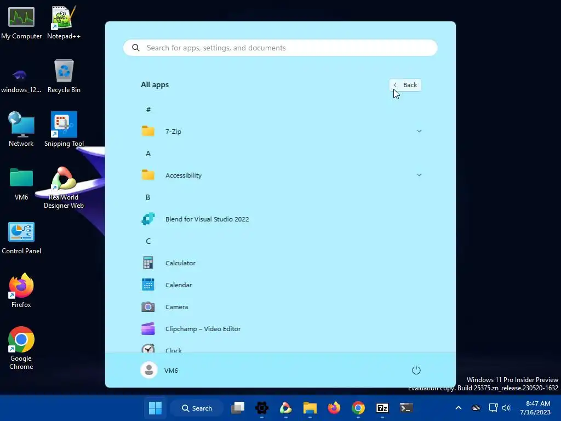Click the power button in Start menu

[416, 370]
